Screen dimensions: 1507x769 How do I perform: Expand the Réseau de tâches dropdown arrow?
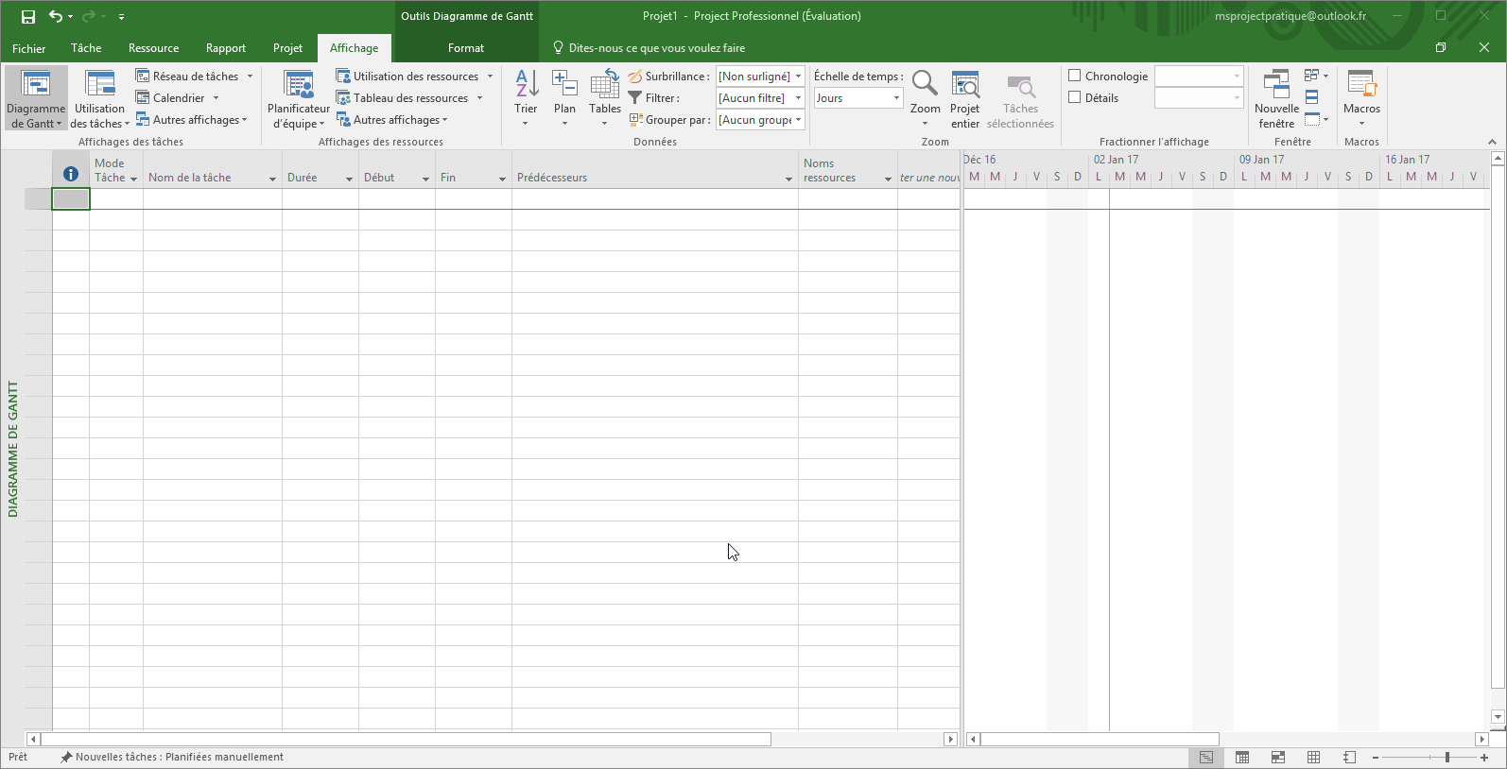pos(251,77)
